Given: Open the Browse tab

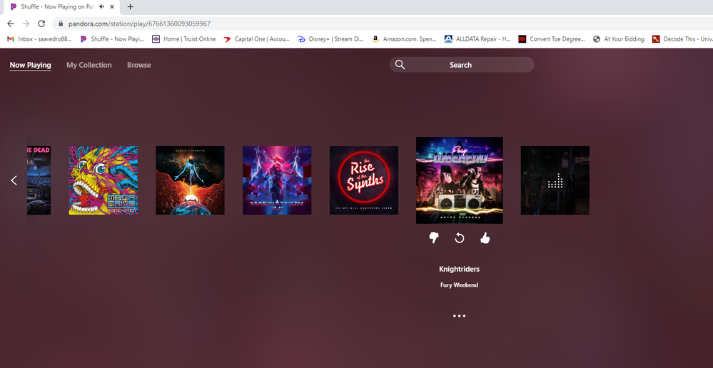Looking at the screenshot, I should tap(139, 65).
